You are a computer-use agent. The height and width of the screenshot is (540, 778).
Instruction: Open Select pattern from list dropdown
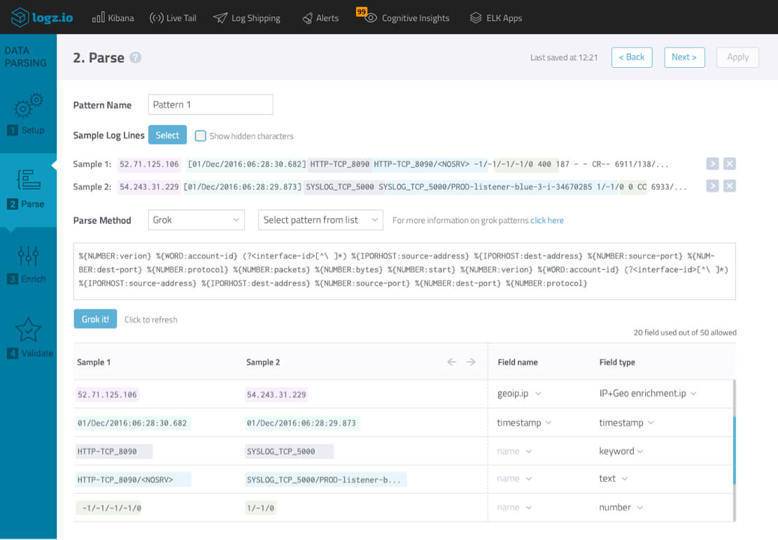[x=320, y=220]
